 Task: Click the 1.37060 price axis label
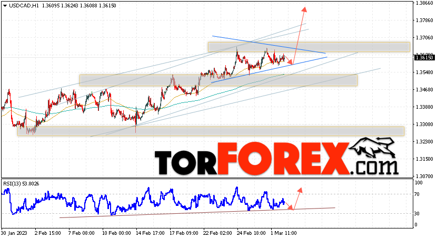tap(424, 37)
